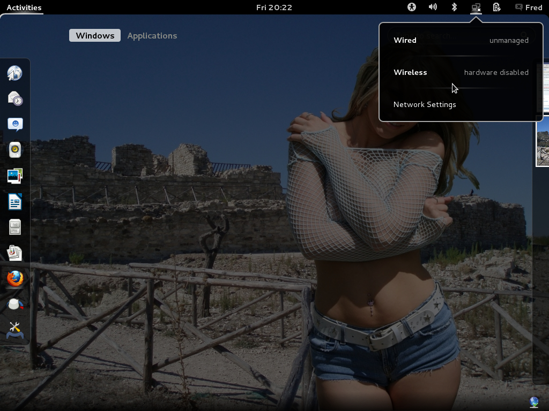Open the white dome gauge icon in dash
Viewport: 549px width, 411px height.
click(14, 305)
